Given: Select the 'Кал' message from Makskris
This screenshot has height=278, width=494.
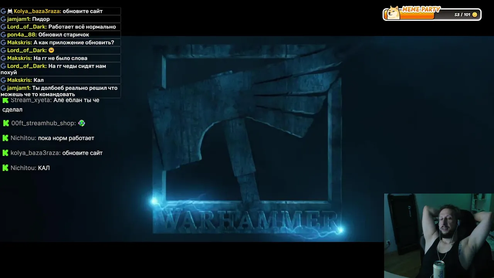Looking at the screenshot, I should coord(39,80).
